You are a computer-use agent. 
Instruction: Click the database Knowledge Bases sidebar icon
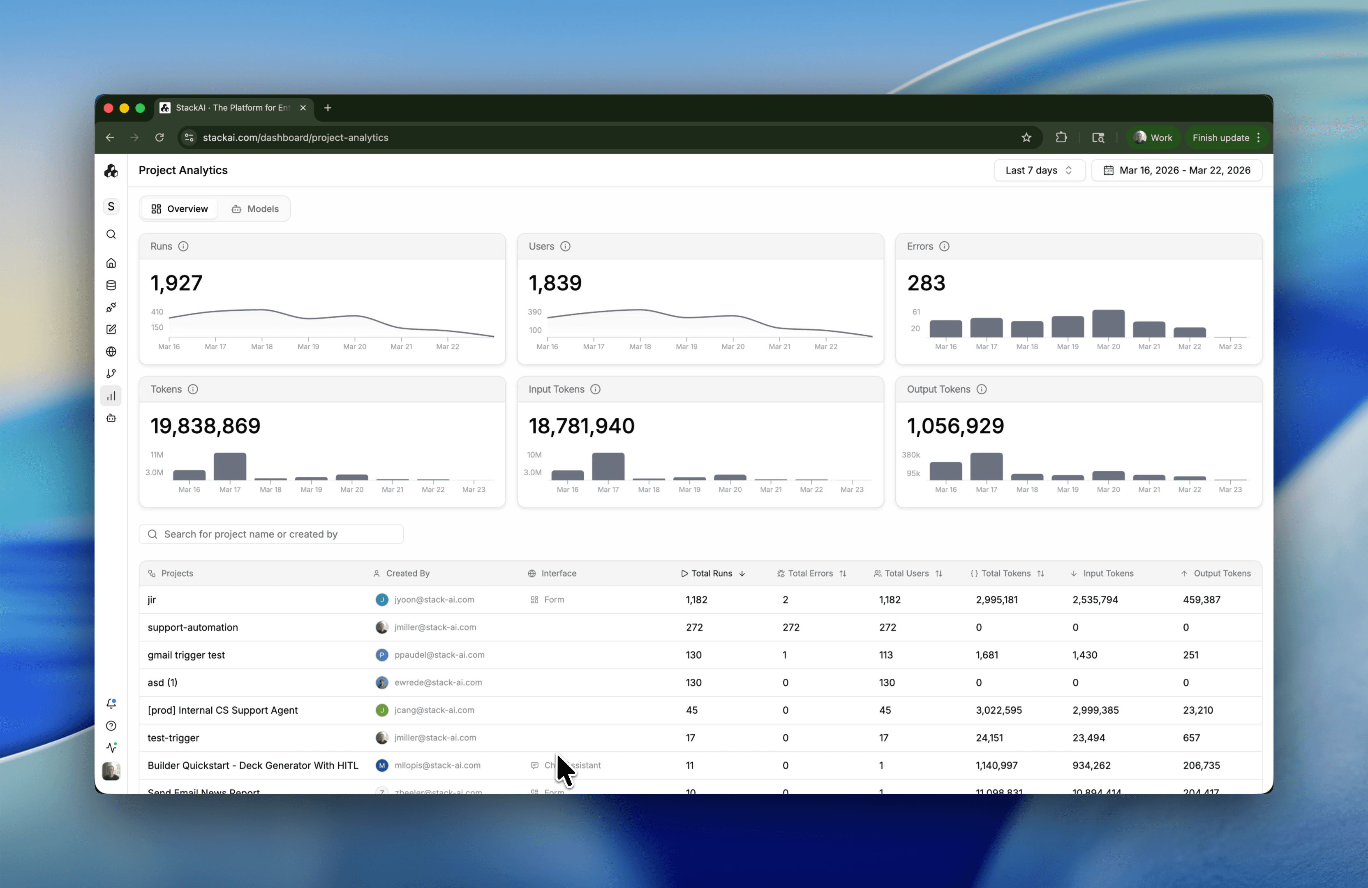[111, 285]
